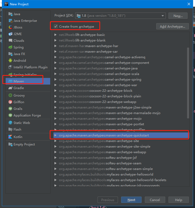Select the Kotlin project category
The image size is (195, 208).
tap(28, 137)
